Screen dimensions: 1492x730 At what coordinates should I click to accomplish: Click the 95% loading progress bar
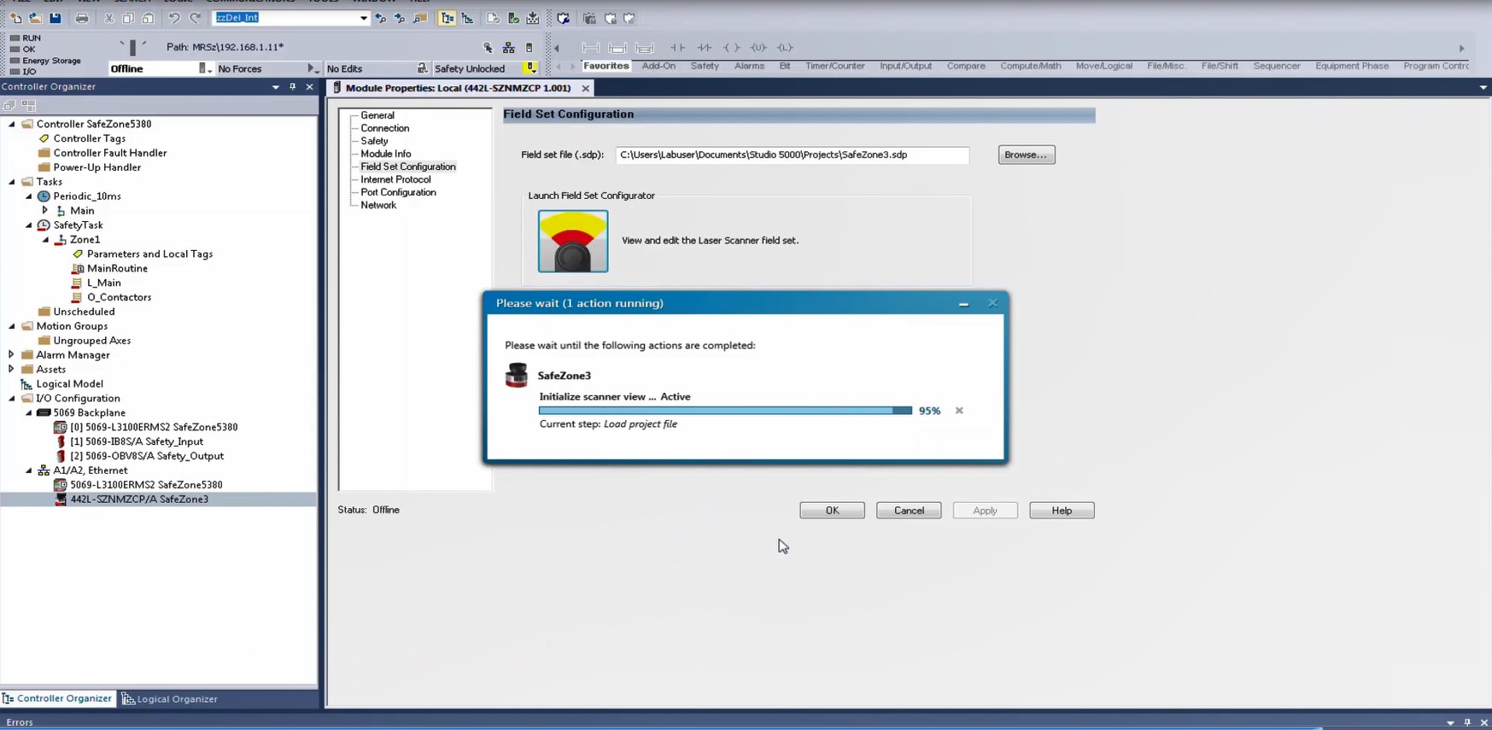pos(724,411)
